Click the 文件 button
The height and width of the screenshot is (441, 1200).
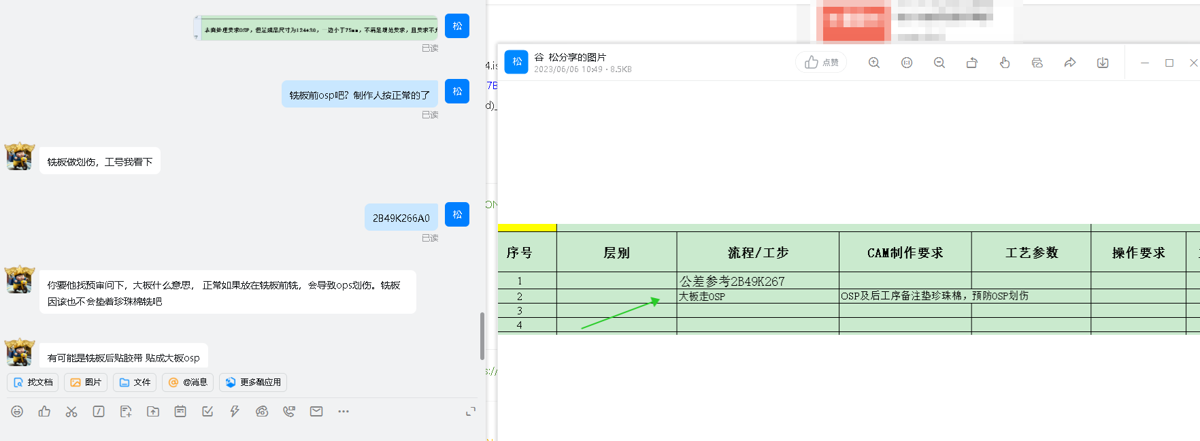[x=135, y=382]
